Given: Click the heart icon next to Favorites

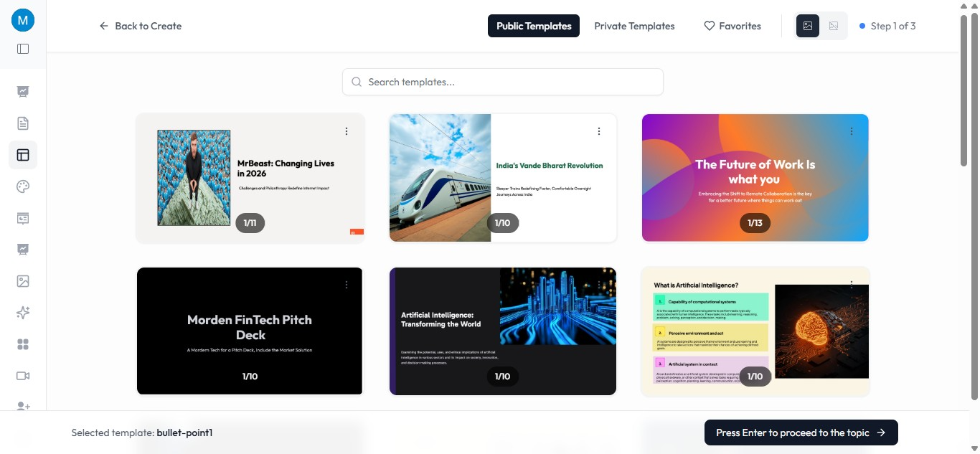Looking at the screenshot, I should [710, 26].
